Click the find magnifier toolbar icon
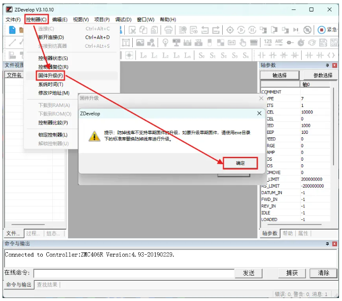Image resolution: width=342 pixels, height=301 pixels. pyautogui.click(x=182, y=30)
